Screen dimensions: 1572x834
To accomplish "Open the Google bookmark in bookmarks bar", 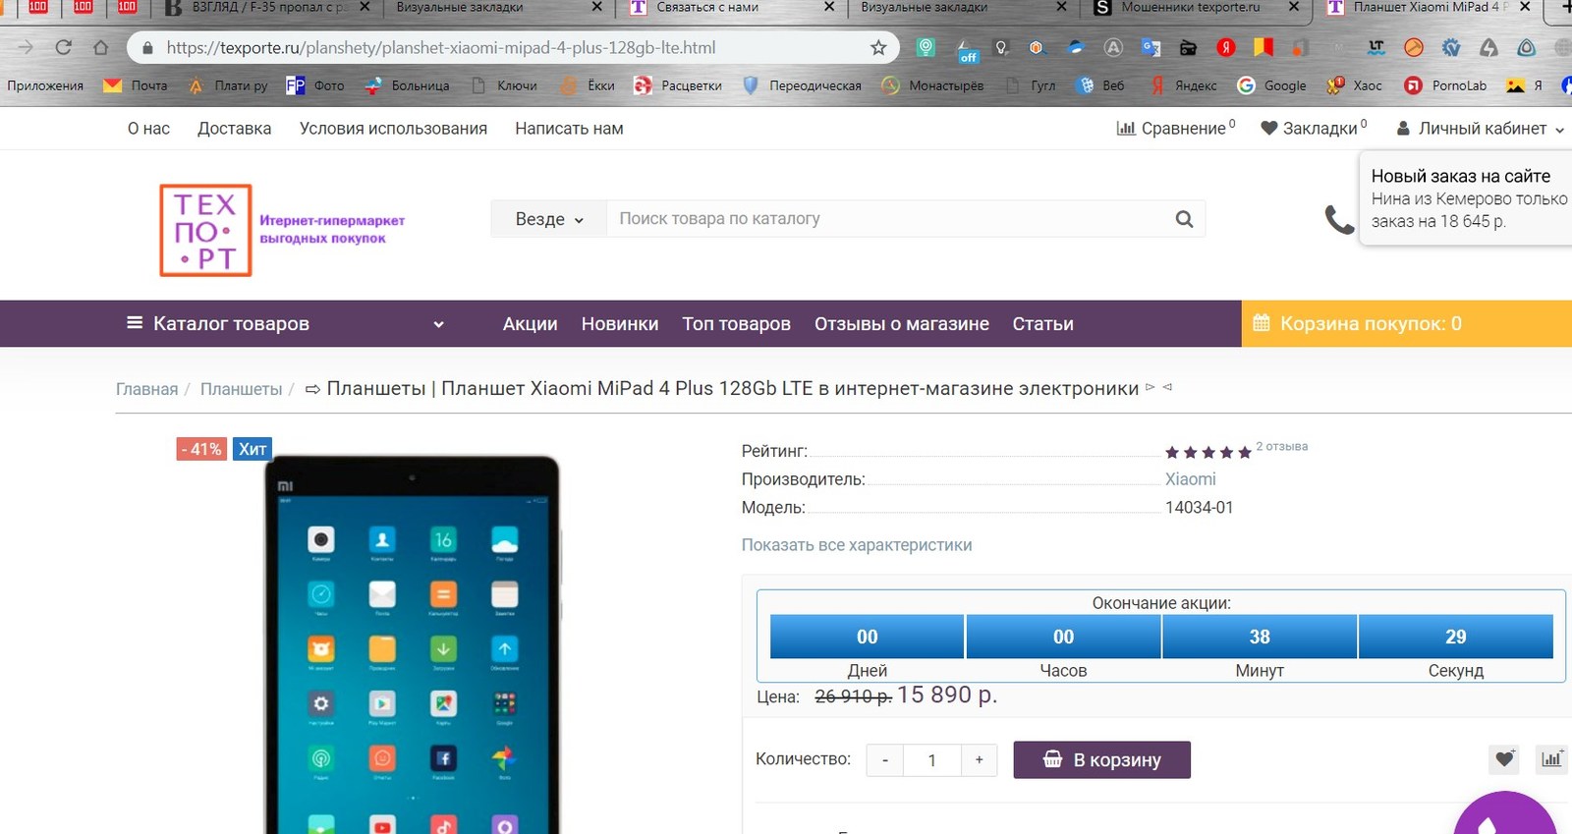I will point(1271,85).
